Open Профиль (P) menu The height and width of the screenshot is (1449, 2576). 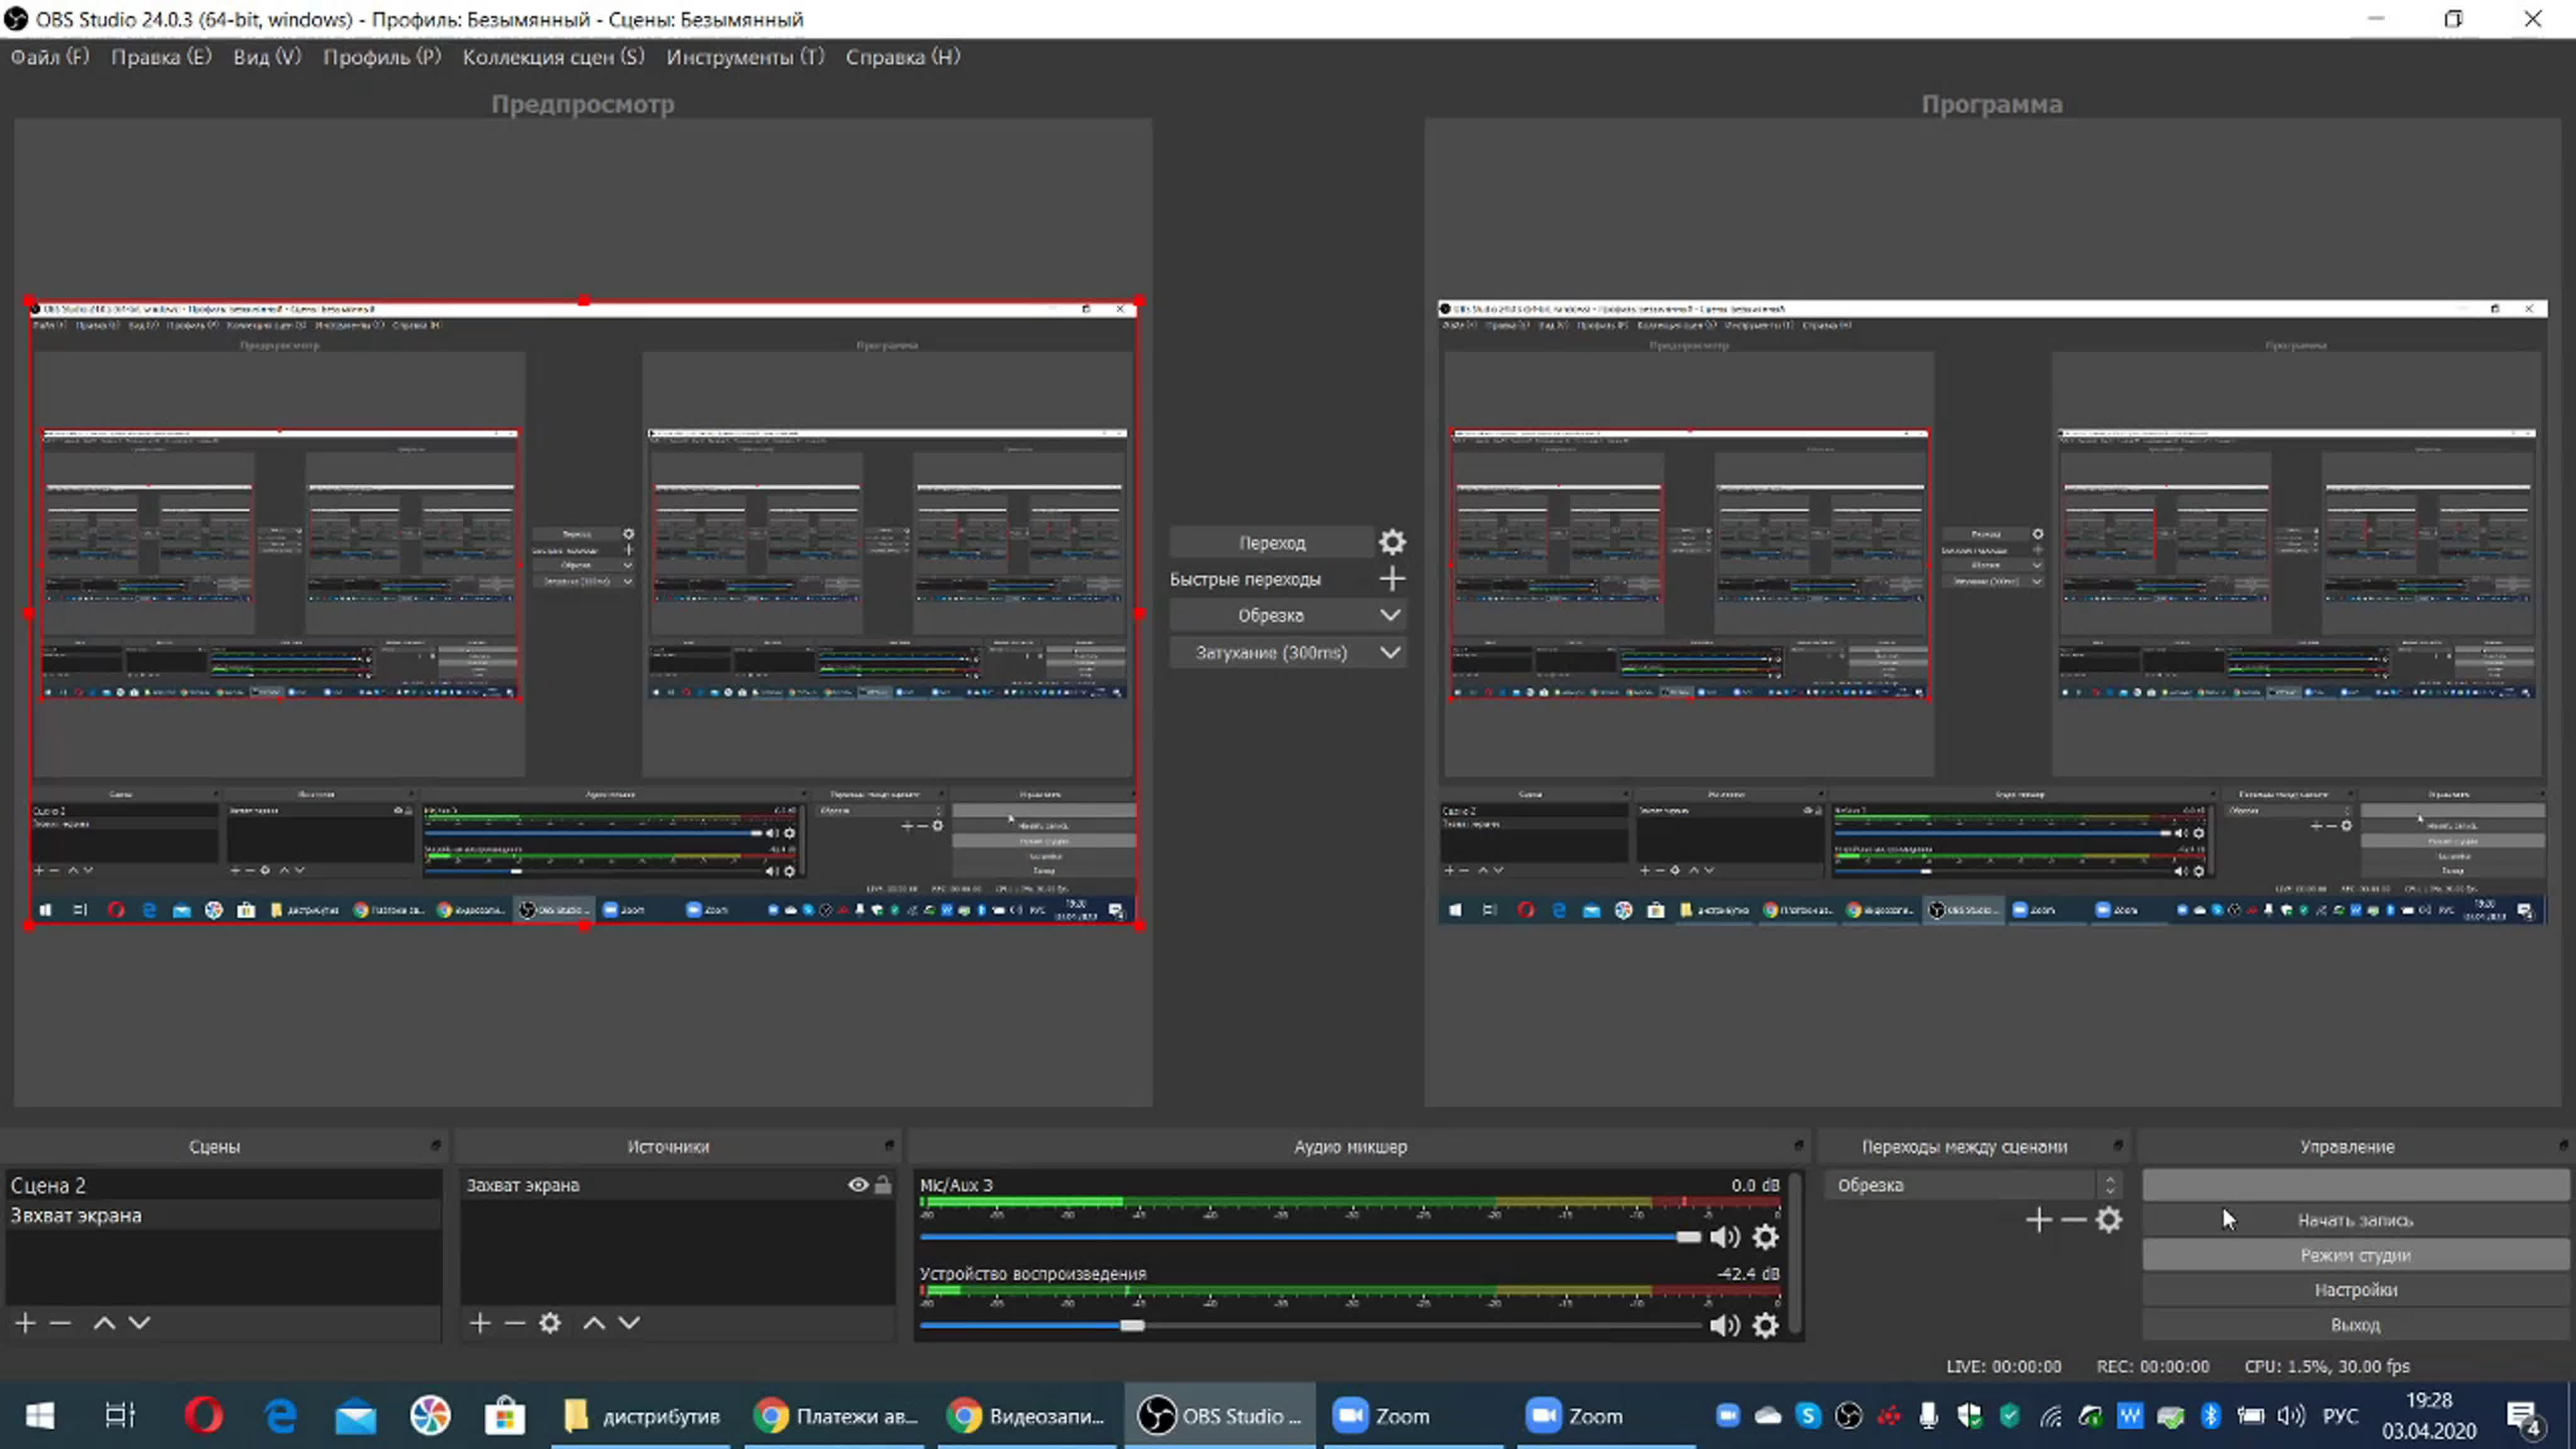point(382,57)
